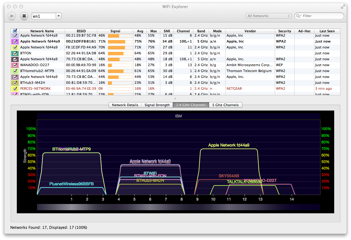Click the Networks Found status text
Image resolution: width=351 pixels, height=240 pixels.
click(49, 228)
